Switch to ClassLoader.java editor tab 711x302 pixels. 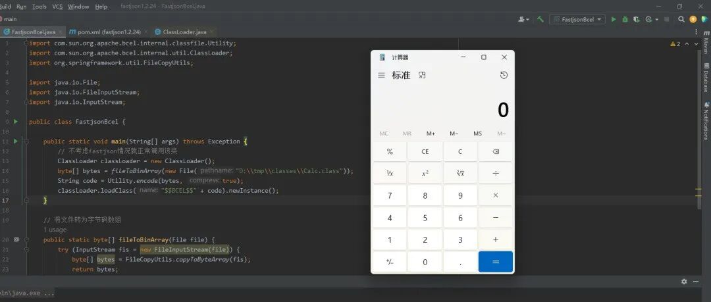pos(184,32)
